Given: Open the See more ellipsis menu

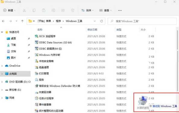Looking at the screenshot, I should point(120,10).
